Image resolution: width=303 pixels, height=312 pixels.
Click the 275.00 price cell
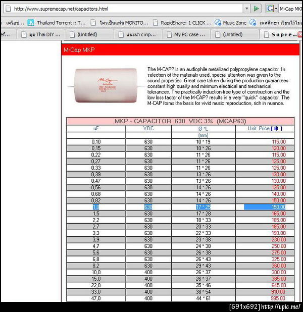(x=265, y=253)
